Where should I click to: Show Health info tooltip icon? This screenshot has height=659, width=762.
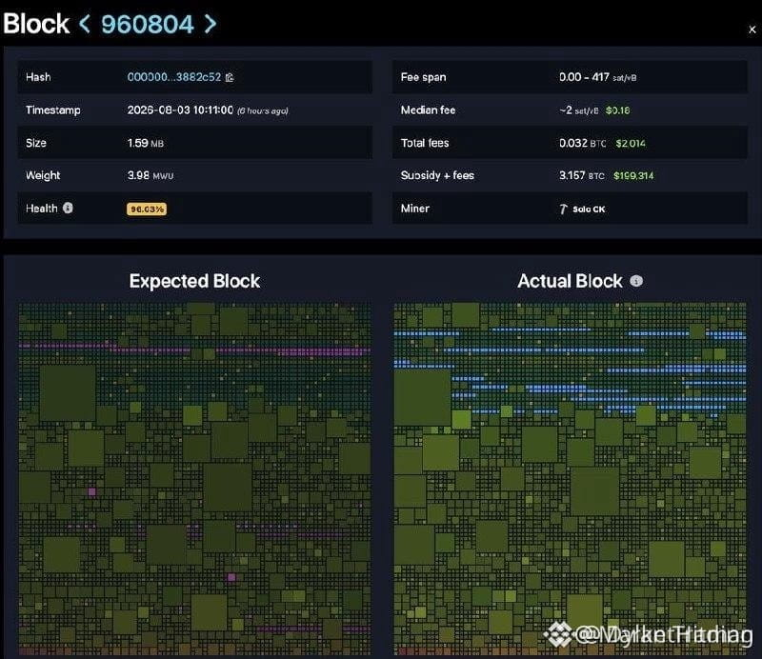68,208
